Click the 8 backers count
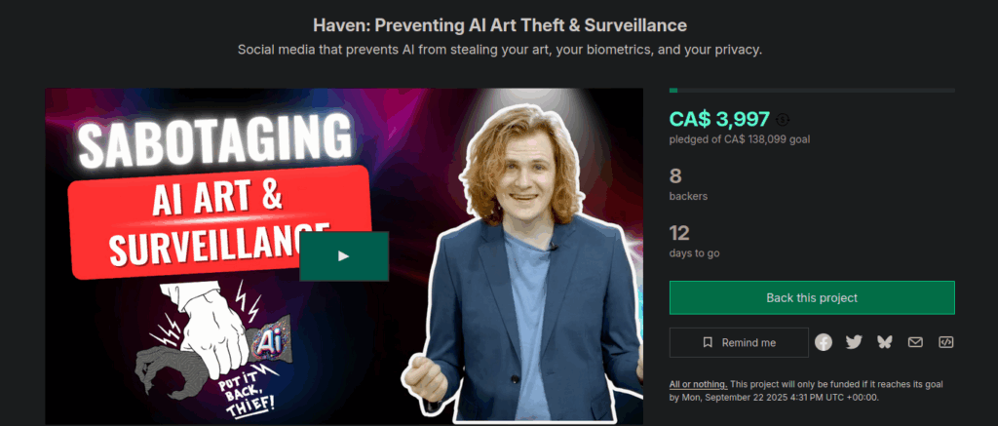The width and height of the screenshot is (998, 426). pos(688,184)
